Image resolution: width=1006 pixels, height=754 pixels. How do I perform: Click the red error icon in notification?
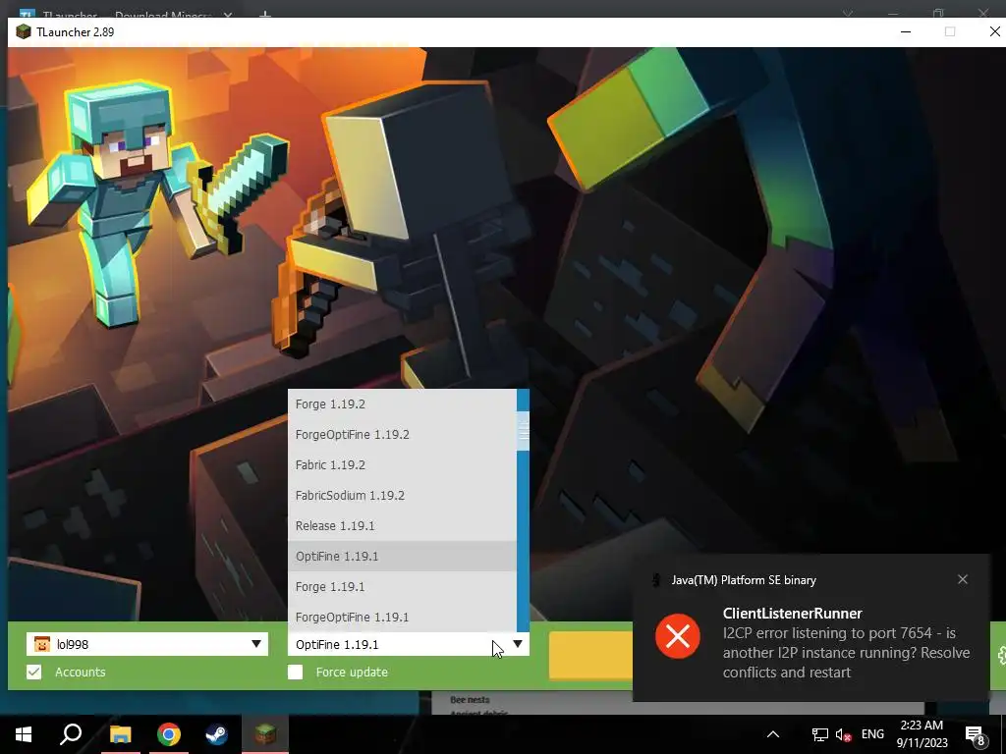tap(678, 636)
